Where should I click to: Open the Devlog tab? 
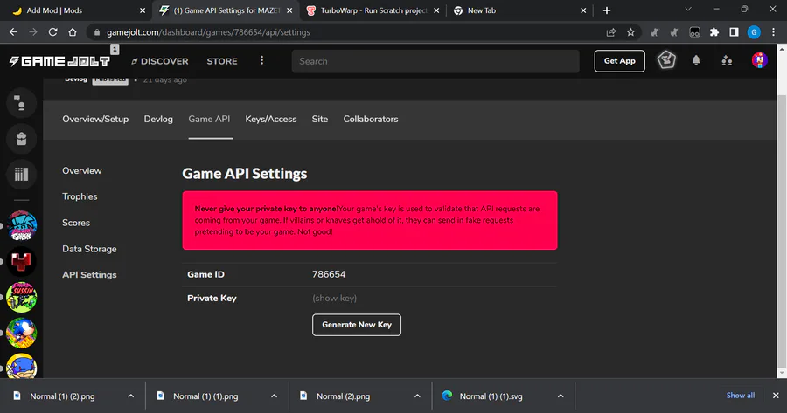158,120
